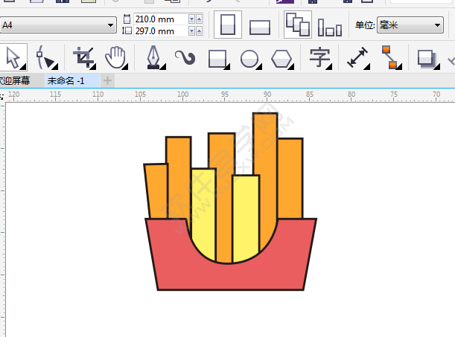Choose the Artistic Media tool
Viewport: 455px width, 337px height.
(185, 57)
